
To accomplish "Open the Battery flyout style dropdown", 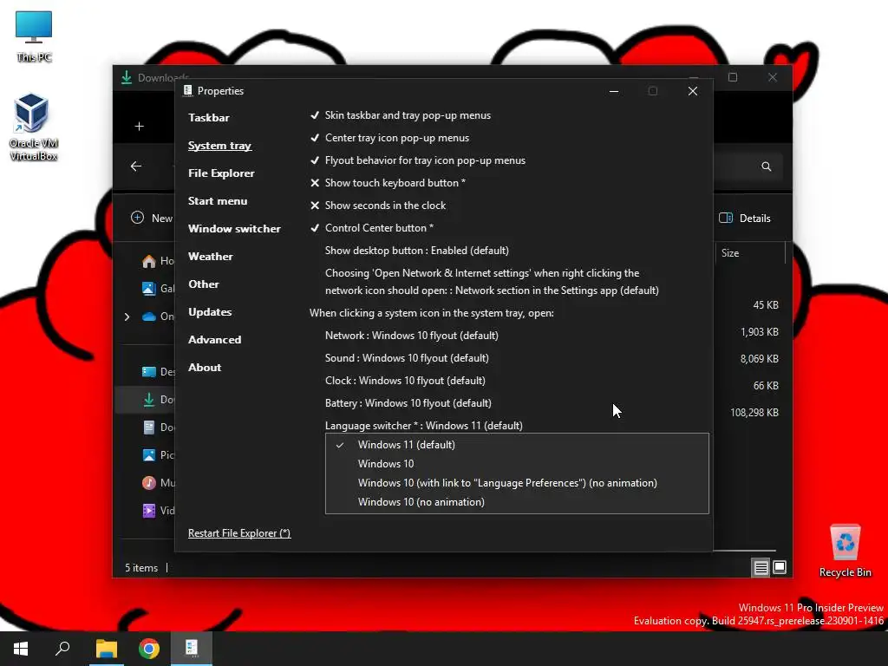I will click(408, 403).
